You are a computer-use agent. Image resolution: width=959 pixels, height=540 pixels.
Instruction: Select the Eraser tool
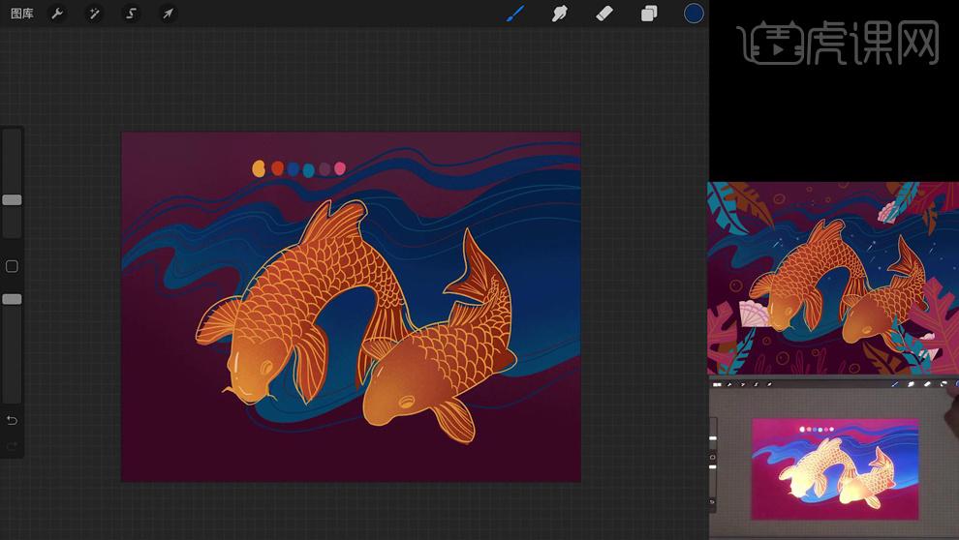click(x=604, y=14)
